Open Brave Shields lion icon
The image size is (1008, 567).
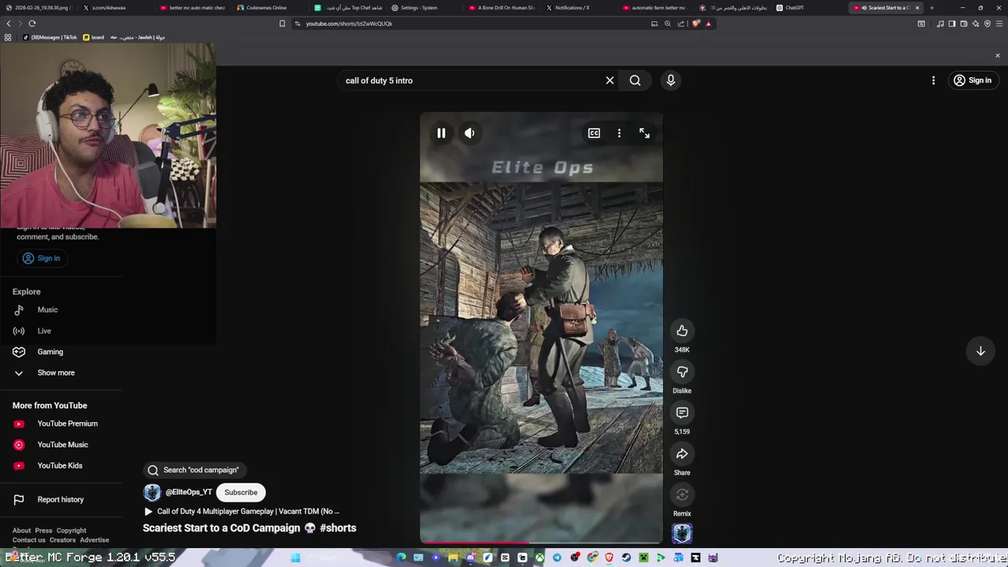(x=695, y=24)
